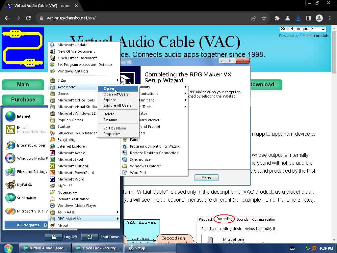Choose Delete in the context menu

pyautogui.click(x=118, y=114)
